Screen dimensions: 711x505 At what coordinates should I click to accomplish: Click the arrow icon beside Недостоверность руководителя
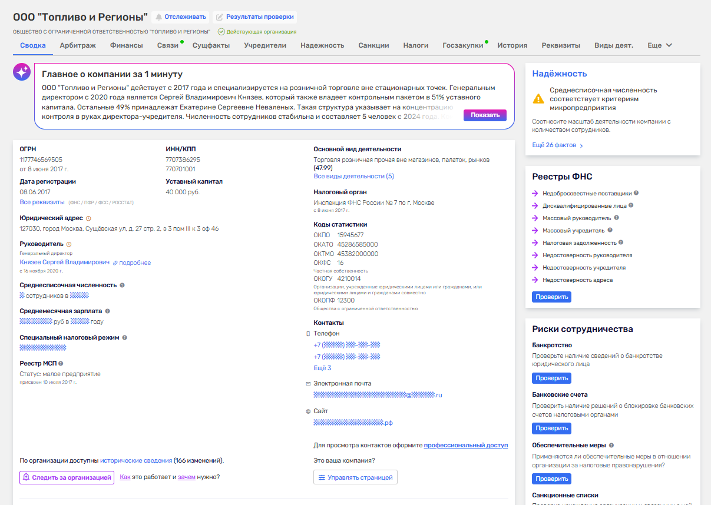click(x=535, y=255)
